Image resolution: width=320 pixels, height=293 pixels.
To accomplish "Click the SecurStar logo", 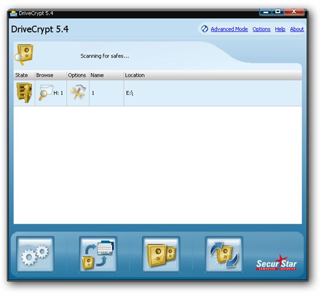I will [277, 263].
